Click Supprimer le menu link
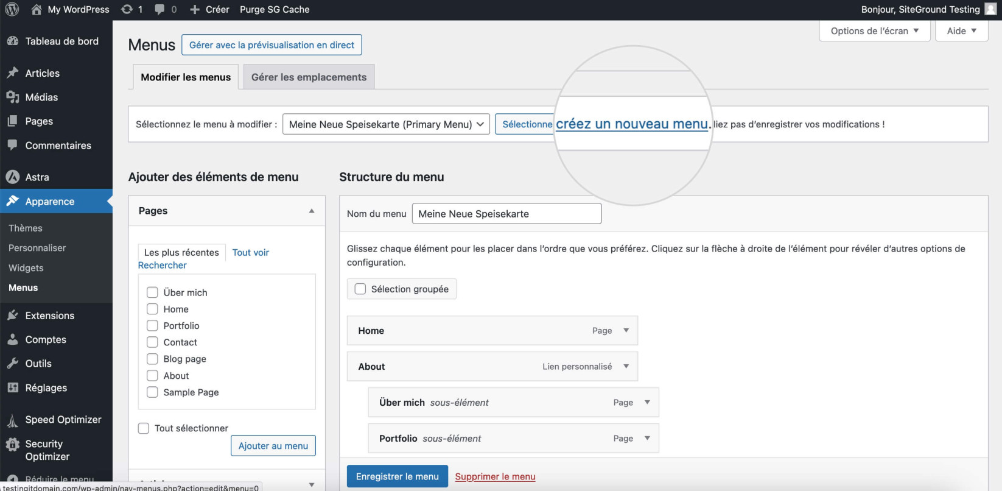 (496, 476)
